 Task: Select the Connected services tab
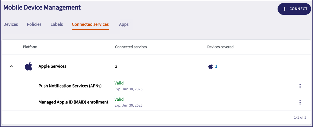coord(90,24)
